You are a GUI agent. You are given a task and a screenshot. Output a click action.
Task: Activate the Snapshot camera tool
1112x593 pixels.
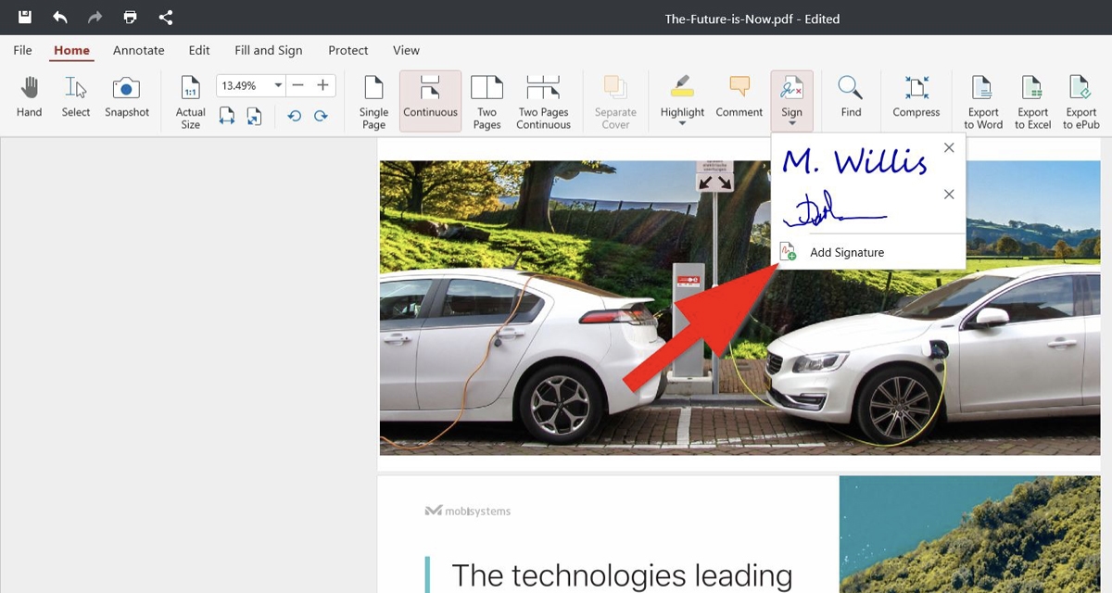[126, 97]
